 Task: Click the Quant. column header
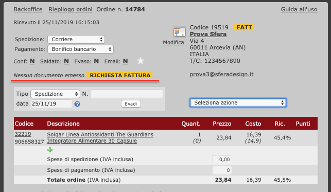[x=191, y=124]
